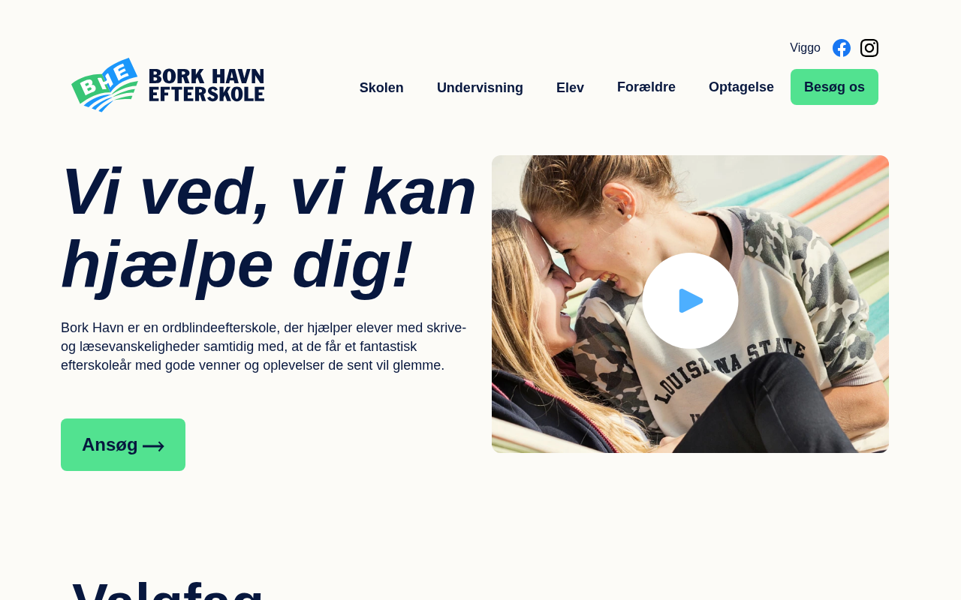Open the Skolen menu
961x600 pixels.
(381, 88)
